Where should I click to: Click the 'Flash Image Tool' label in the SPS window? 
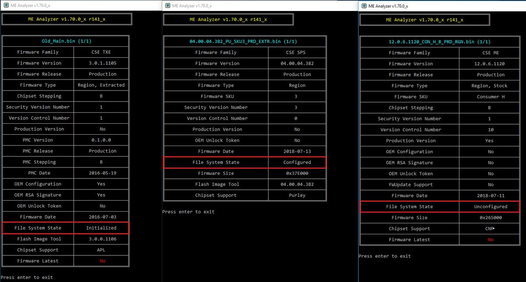click(216, 184)
